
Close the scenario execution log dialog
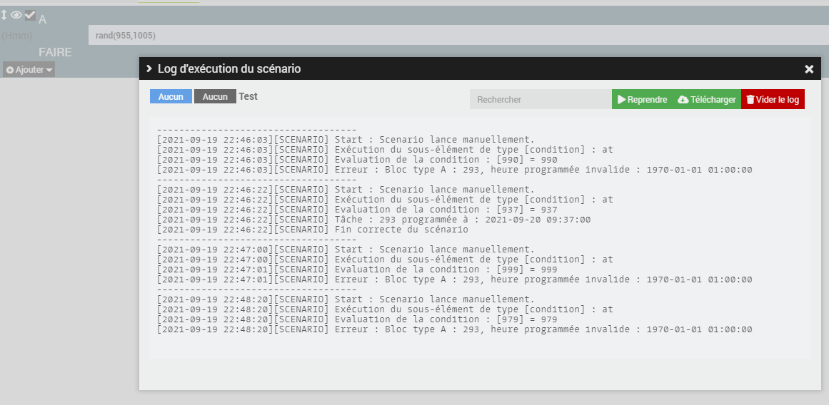click(x=809, y=69)
